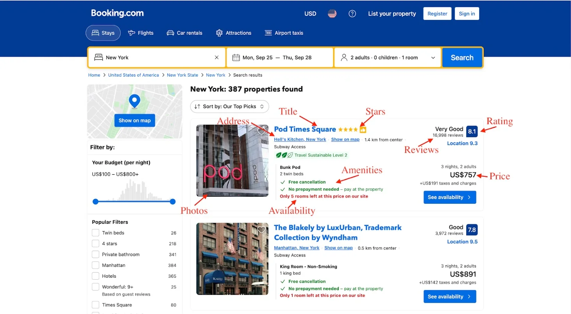This screenshot has width=571, height=314.
Task: Go to Home breadcrumb
Action: [x=94, y=75]
